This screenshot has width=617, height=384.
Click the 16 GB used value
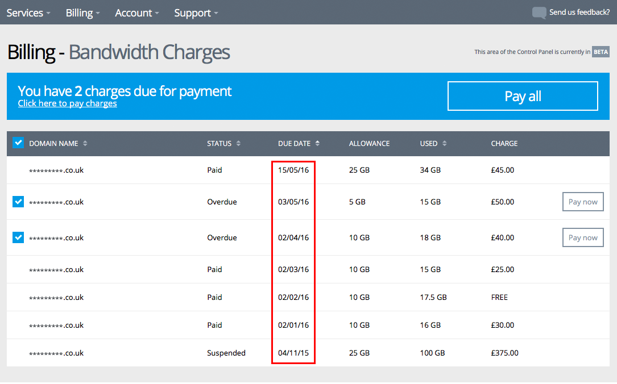[430, 325]
